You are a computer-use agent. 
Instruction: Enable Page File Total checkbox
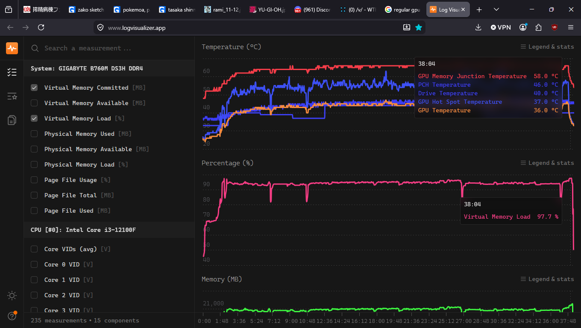(34, 195)
